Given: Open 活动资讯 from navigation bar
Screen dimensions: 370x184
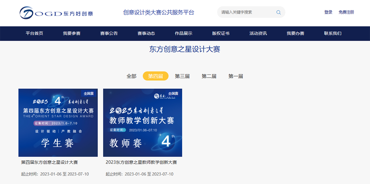Looking at the screenshot, I should coord(258,33).
